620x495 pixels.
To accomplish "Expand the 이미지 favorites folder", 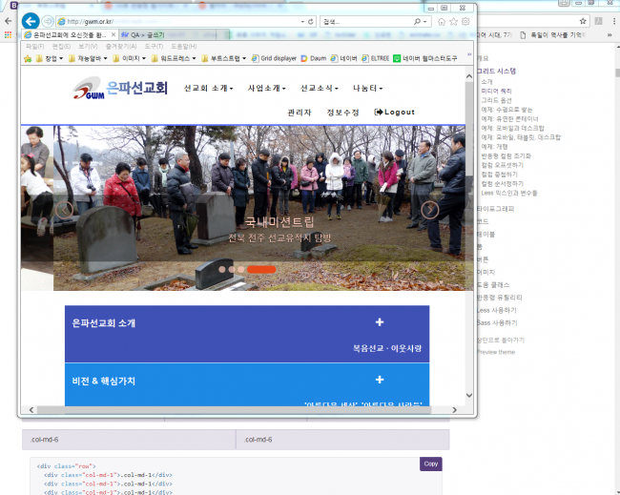I will point(130,58).
